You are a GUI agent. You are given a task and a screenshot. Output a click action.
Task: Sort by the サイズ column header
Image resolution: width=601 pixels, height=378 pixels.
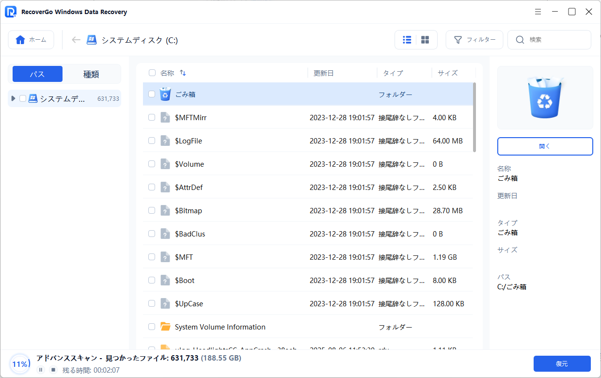[x=447, y=73]
